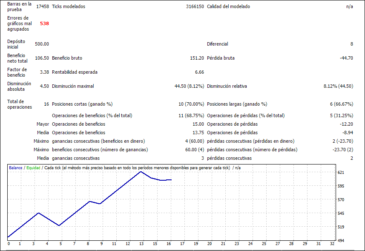The image size is (365, 251).
Task: Click the Depósito inicial value 500.00
Action: point(42,44)
